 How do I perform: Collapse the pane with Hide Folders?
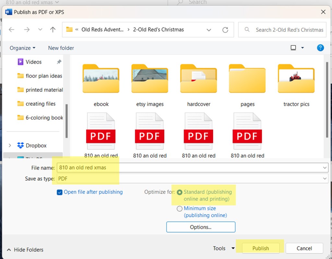click(25, 250)
